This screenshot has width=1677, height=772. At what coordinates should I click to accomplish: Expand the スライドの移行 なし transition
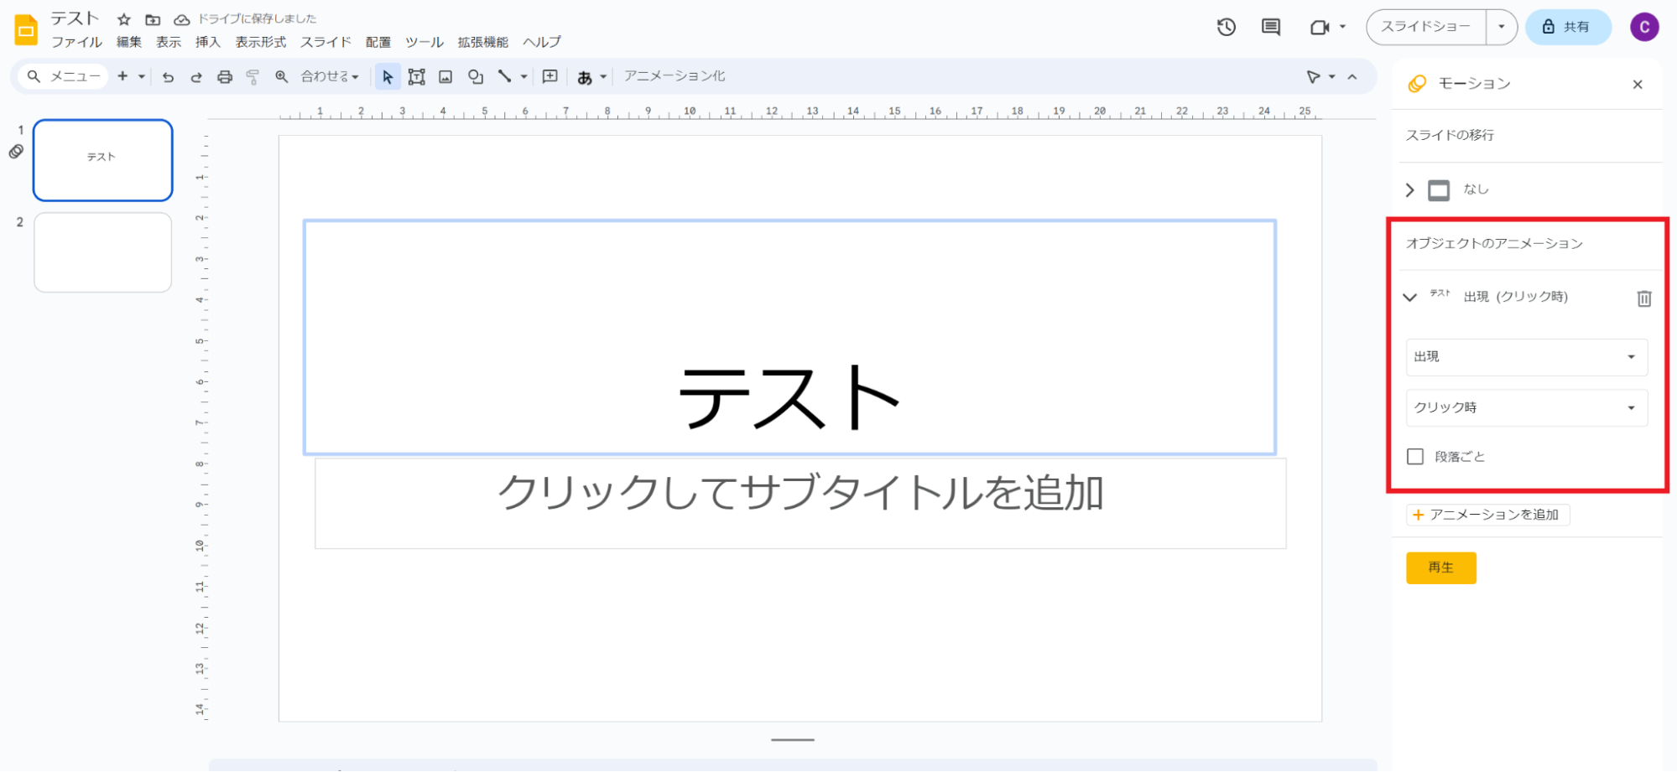click(x=1410, y=190)
